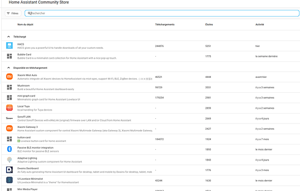Click the 'il y a 7 mois' activity cell

[x=262, y=139]
